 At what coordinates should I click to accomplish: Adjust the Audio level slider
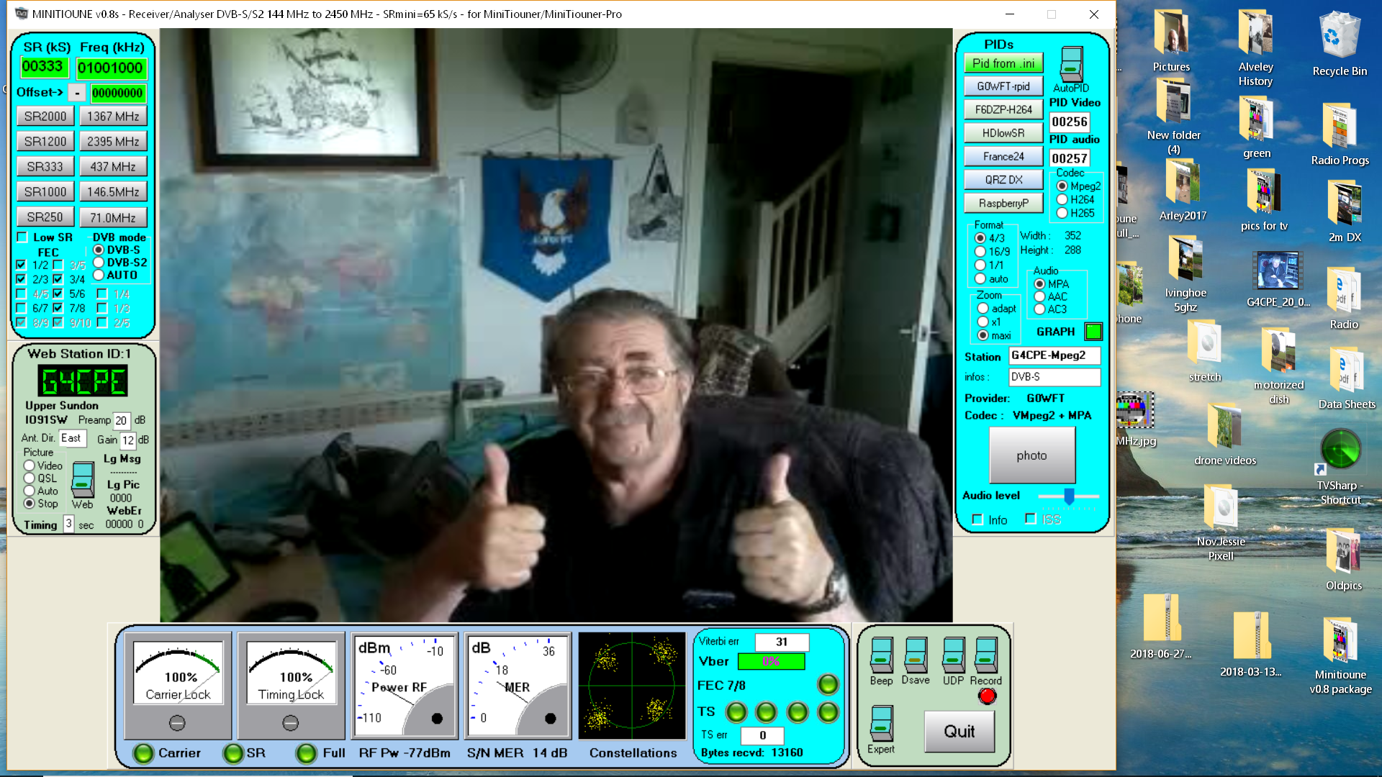point(1069,496)
